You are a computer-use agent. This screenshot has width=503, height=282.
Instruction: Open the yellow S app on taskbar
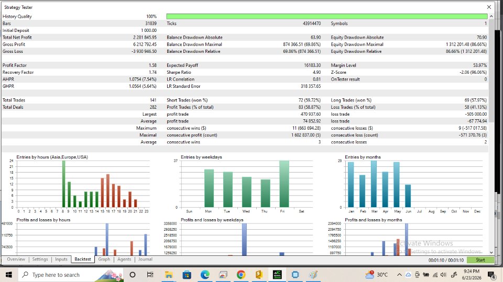(259, 275)
